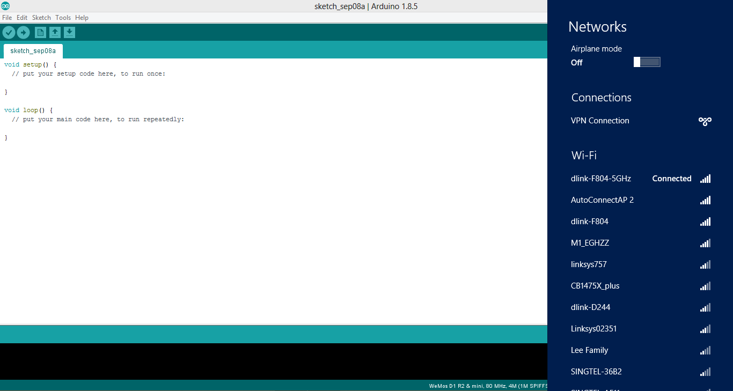Toggle the Airplane mode switch
The image size is (733, 391).
pos(647,62)
